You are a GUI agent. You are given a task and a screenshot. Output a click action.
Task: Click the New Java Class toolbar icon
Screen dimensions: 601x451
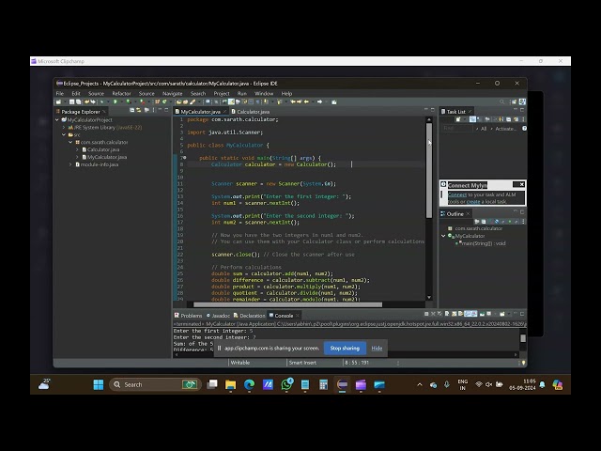pos(164,102)
